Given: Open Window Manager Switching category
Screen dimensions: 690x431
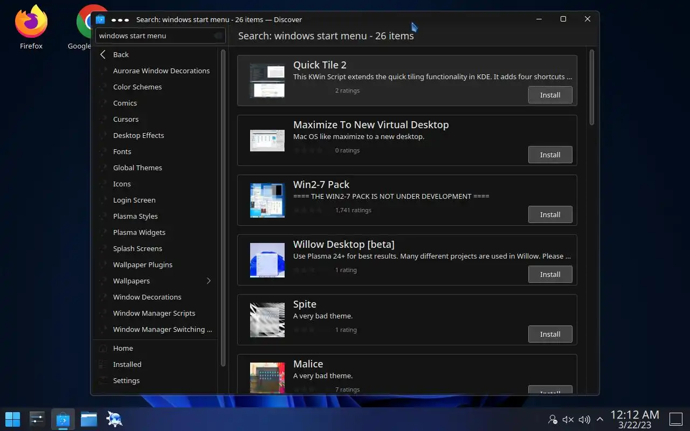Looking at the screenshot, I should (x=155, y=329).
